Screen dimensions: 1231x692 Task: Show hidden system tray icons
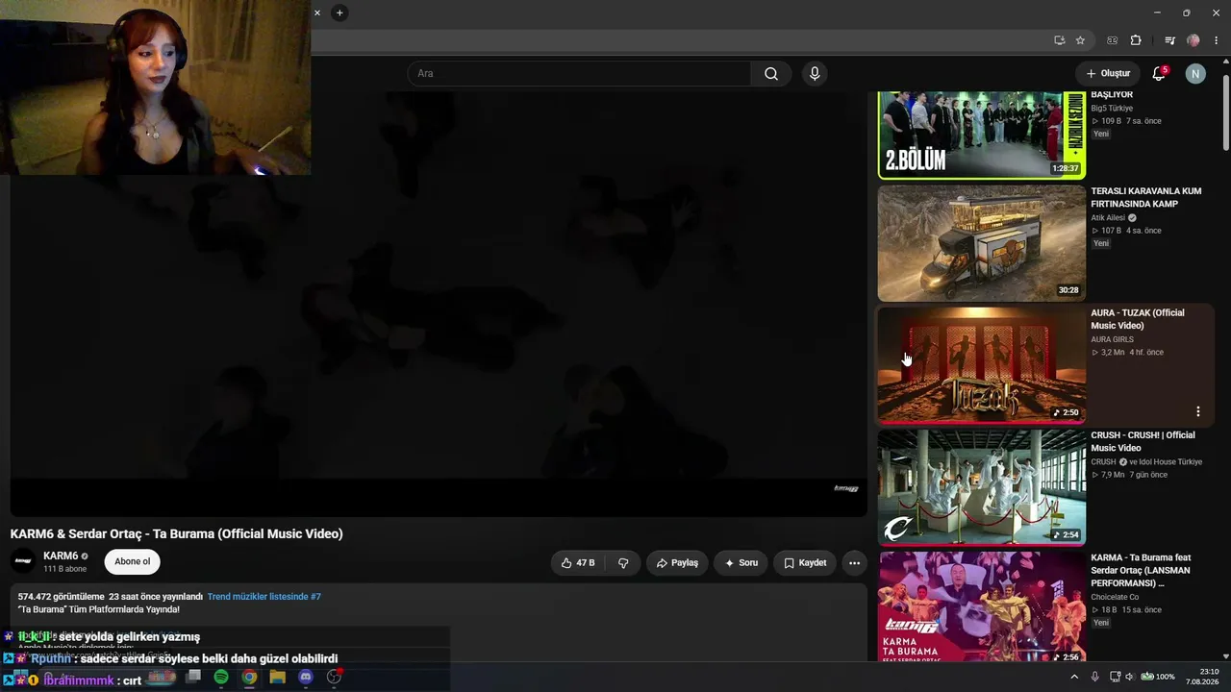click(x=1074, y=677)
